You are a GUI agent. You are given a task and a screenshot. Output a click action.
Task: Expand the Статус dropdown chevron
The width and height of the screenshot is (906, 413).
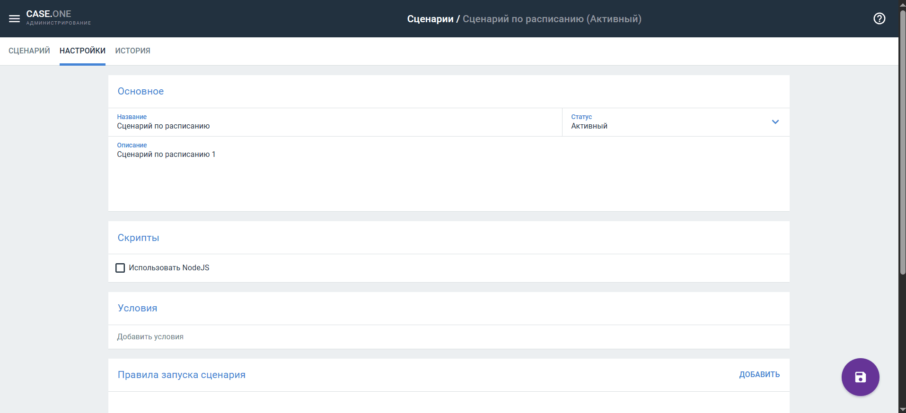click(x=775, y=122)
